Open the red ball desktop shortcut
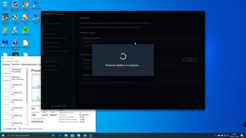This screenshot has height=138, width=246. click(x=26, y=19)
